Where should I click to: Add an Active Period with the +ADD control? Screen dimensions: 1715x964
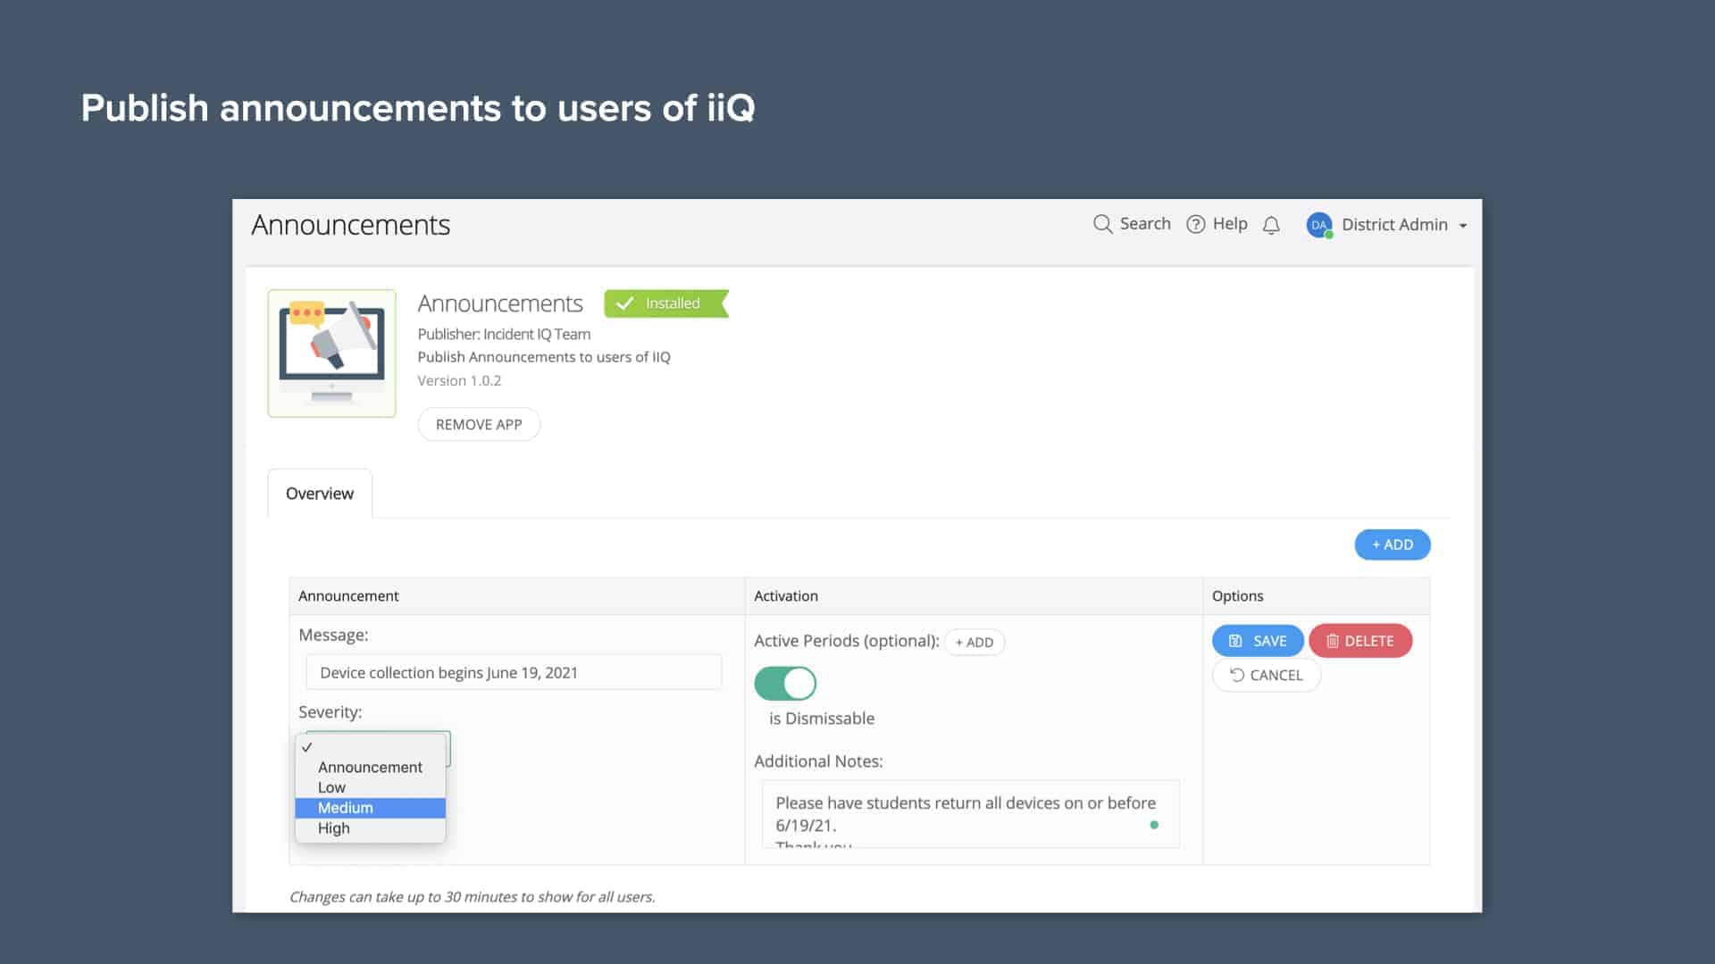(x=974, y=642)
